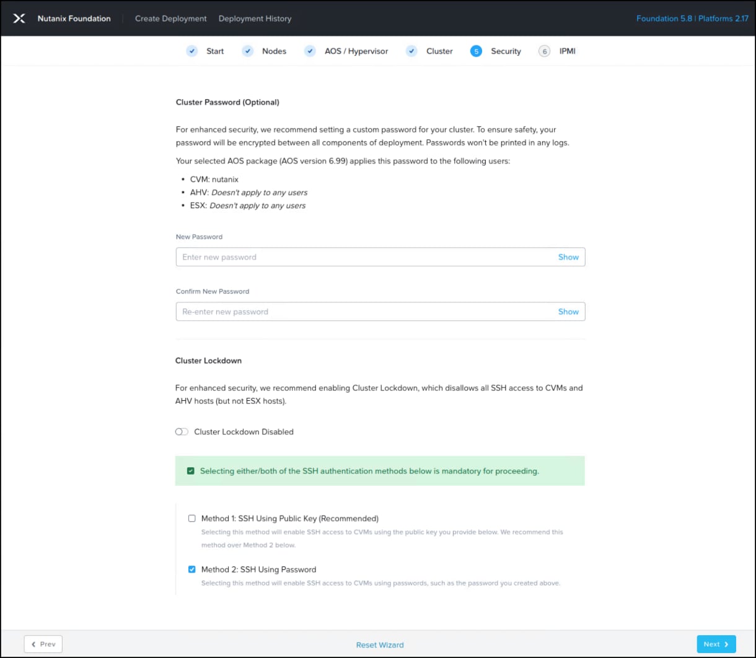The image size is (756, 658).
Task: Enable Method 1: SSH Using Public Key checkbox
Action: [192, 518]
